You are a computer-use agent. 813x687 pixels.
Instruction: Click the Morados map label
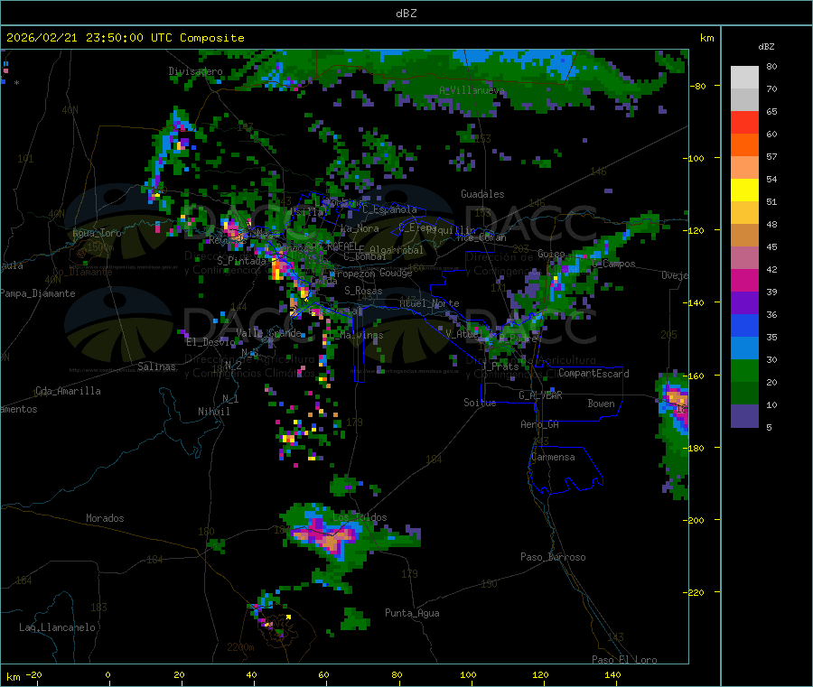[x=105, y=518]
